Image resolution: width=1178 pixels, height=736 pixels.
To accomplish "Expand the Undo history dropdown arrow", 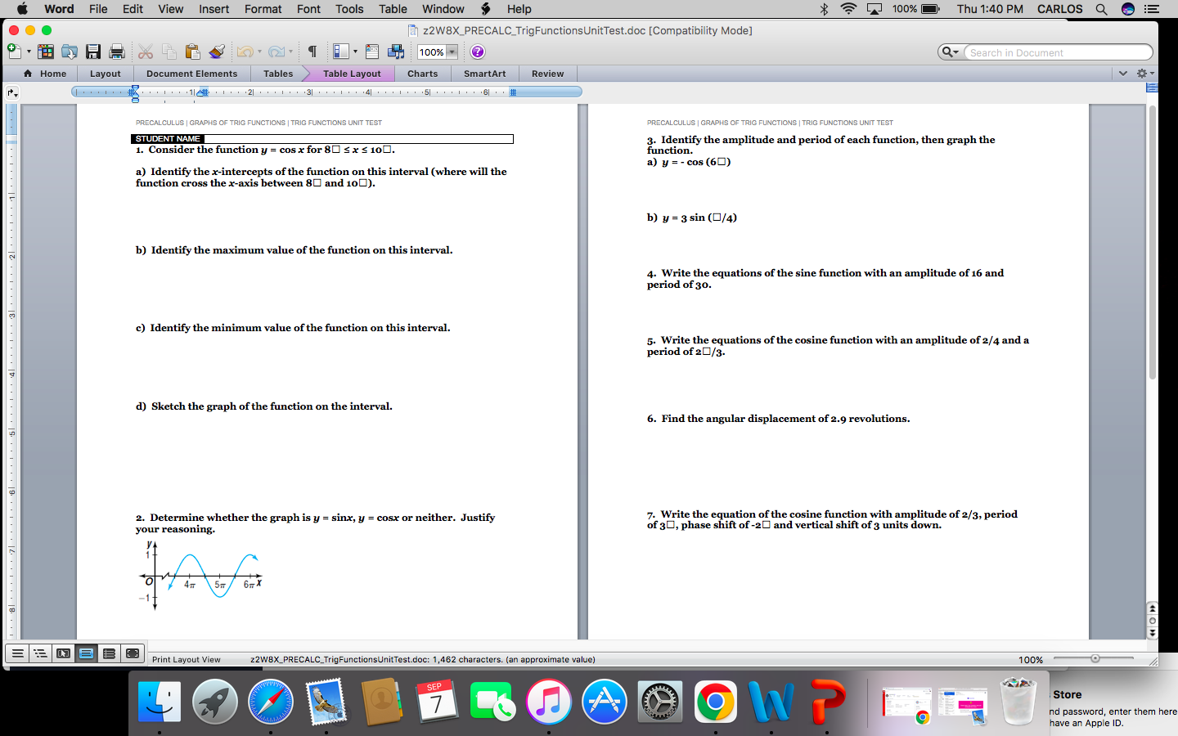I will click(x=259, y=52).
